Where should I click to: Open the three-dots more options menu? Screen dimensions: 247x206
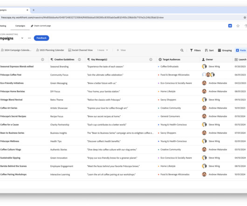(29, 38)
